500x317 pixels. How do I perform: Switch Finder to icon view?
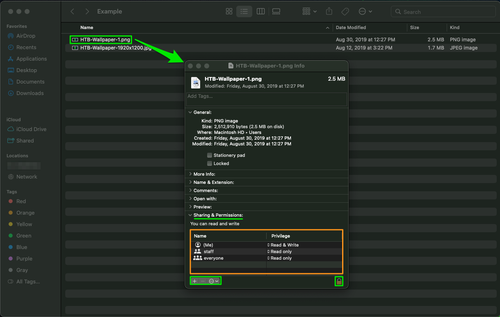tap(229, 11)
